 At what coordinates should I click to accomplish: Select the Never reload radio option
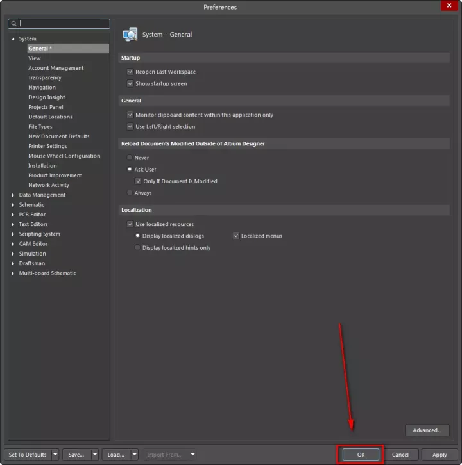coord(130,158)
